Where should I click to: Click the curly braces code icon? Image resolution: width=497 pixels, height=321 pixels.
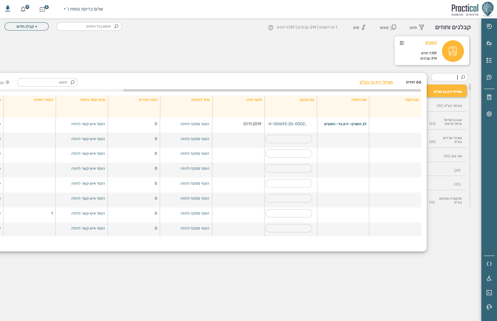489,264
